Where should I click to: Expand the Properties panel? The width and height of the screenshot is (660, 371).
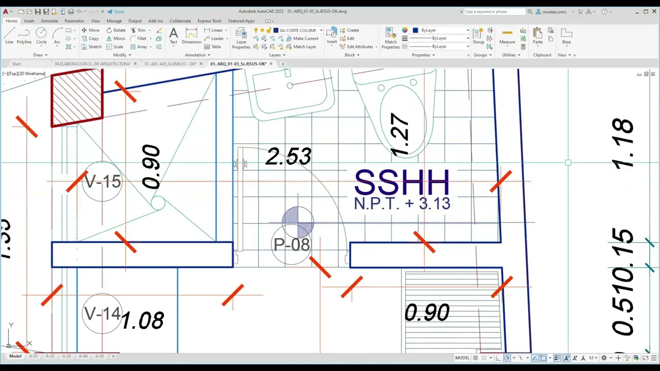[x=423, y=55]
